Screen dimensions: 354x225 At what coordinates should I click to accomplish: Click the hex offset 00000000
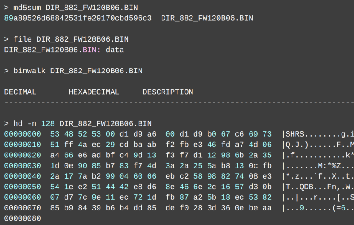[x=23, y=133]
